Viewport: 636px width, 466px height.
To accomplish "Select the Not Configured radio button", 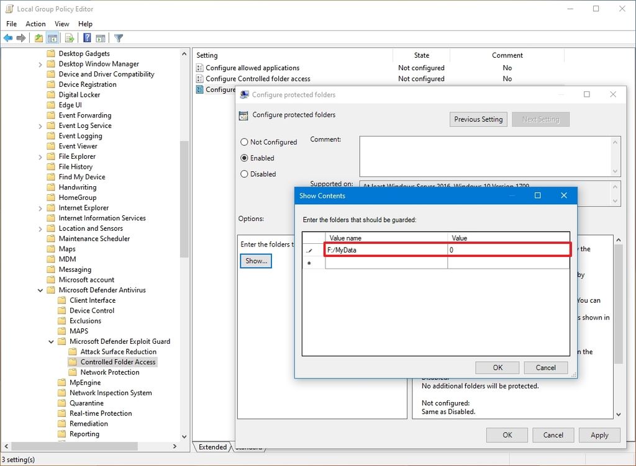I will [x=244, y=142].
